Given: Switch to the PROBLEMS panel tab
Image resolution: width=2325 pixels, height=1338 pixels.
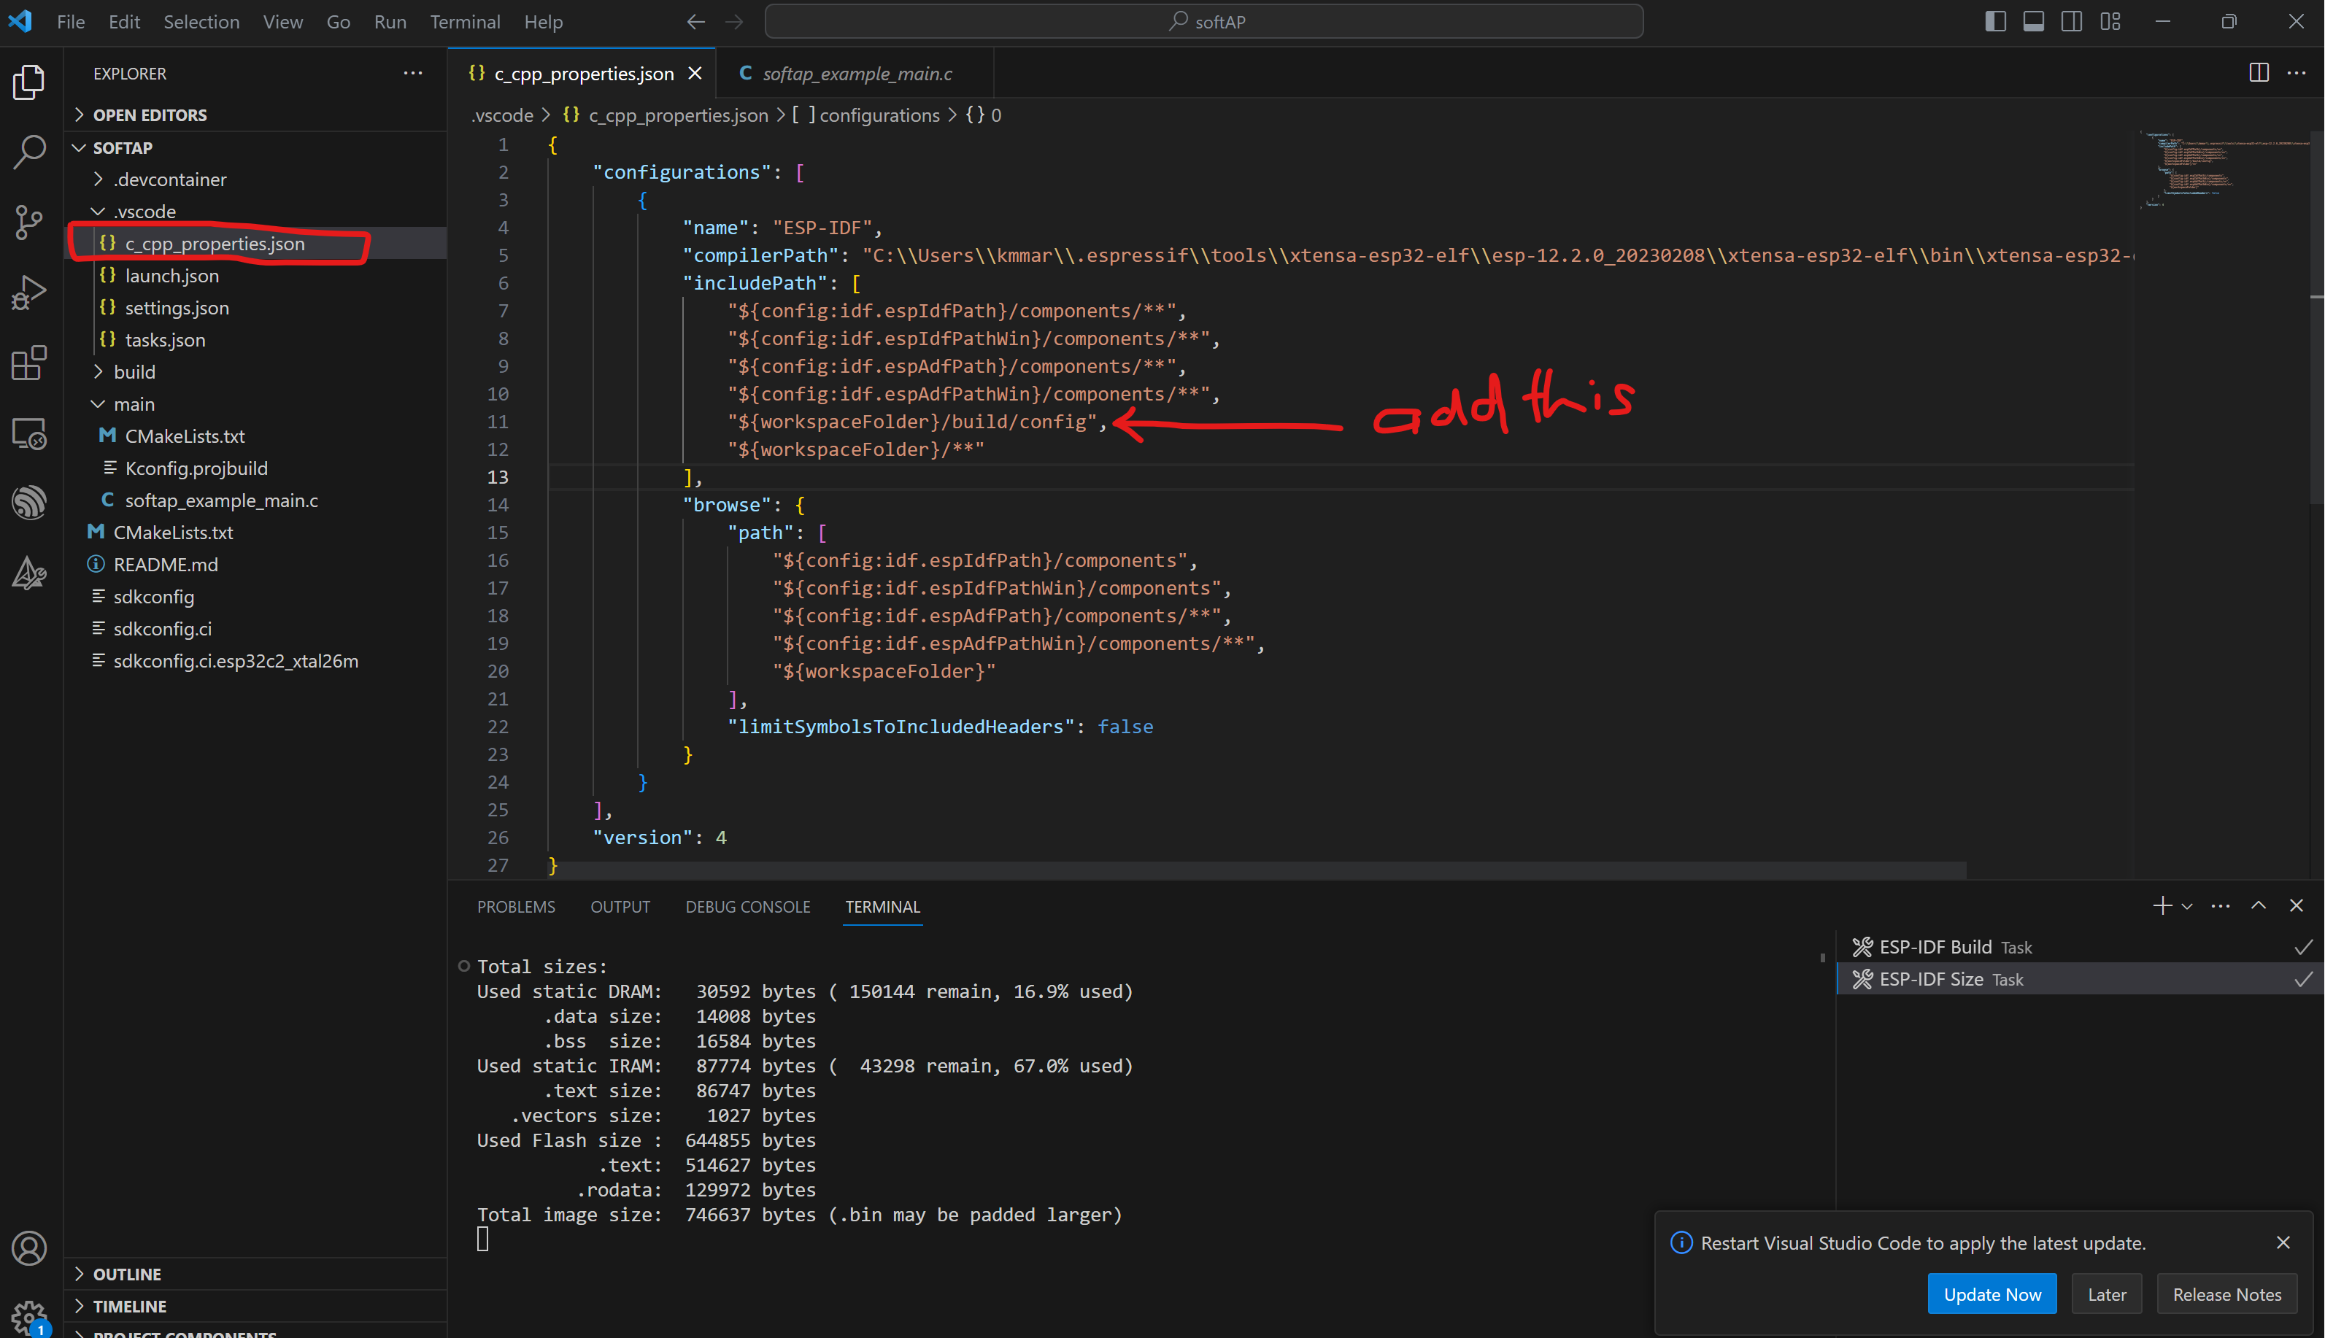Looking at the screenshot, I should [x=515, y=907].
